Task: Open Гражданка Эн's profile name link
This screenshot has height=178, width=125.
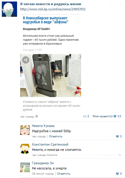Action: (x=43, y=163)
